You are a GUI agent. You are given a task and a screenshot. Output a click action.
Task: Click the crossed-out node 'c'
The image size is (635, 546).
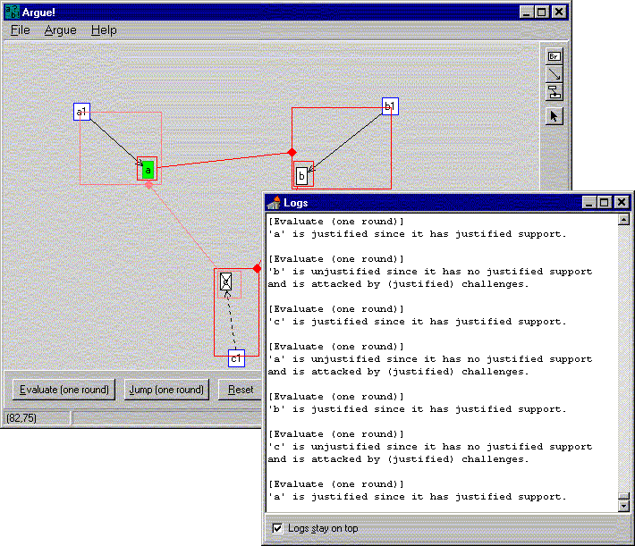227,282
